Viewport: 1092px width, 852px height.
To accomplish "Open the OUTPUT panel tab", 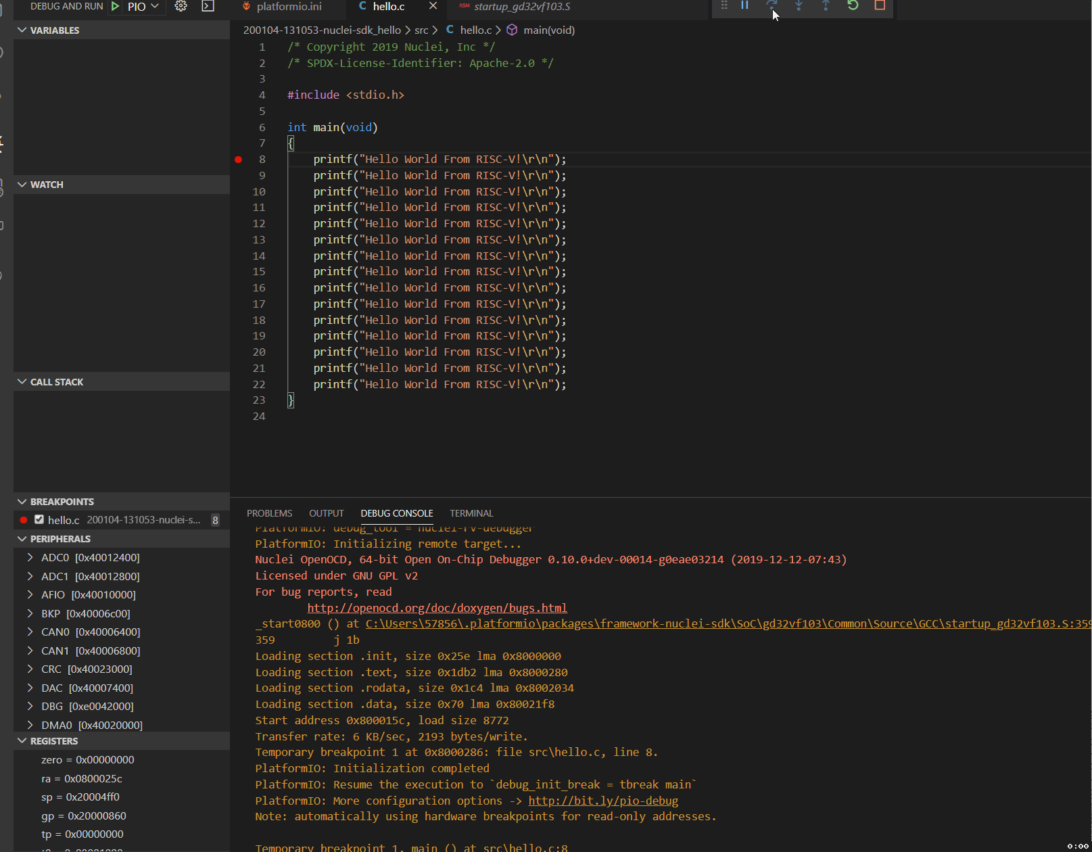I will click(327, 513).
